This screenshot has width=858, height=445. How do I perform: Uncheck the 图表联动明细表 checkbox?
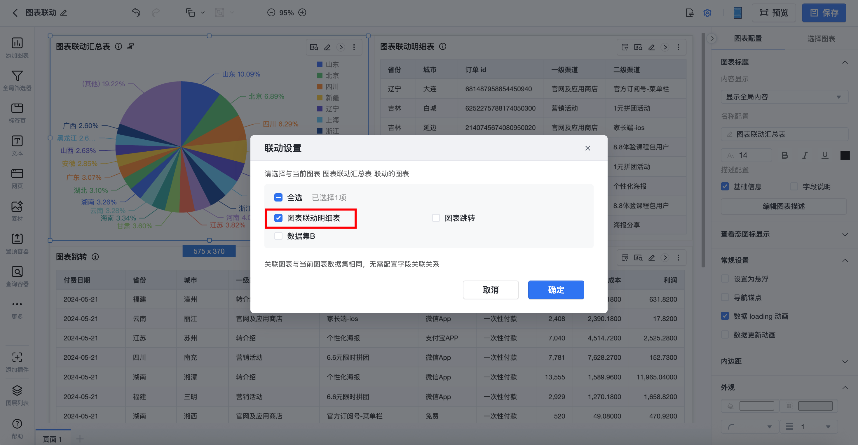pos(278,218)
